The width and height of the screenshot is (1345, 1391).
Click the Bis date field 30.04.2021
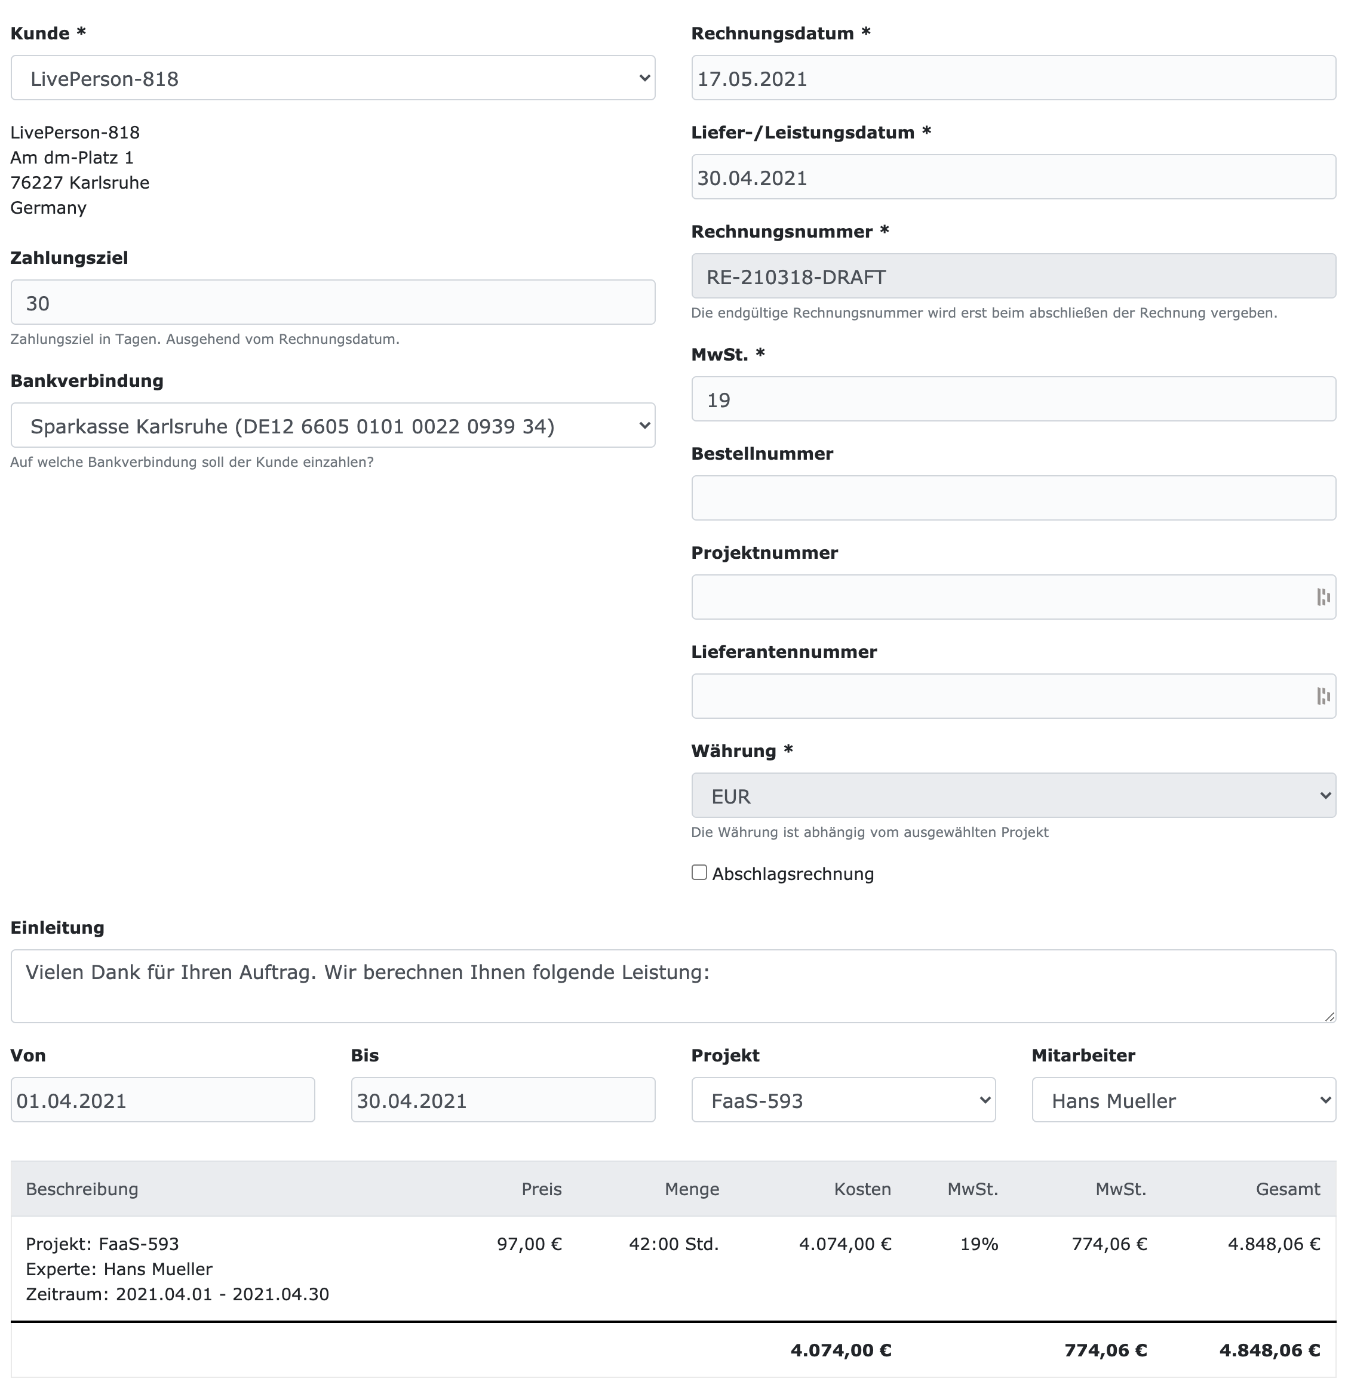503,1100
